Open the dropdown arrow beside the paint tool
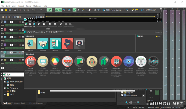The width and height of the screenshot is (186, 109). click(x=86, y=10)
